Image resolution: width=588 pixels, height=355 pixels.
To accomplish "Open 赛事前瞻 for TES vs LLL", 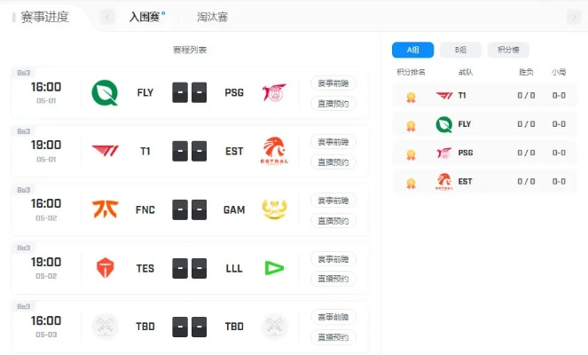I will point(333,259).
